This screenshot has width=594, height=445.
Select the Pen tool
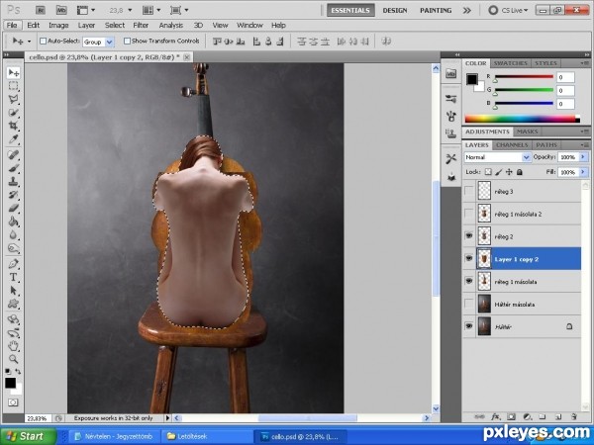click(x=13, y=263)
